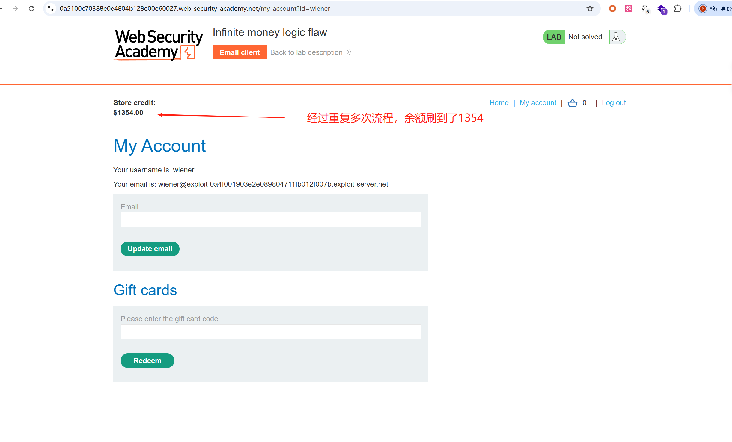732x442 pixels.
Task: Open the pink translate extension icon
Action: (x=629, y=9)
